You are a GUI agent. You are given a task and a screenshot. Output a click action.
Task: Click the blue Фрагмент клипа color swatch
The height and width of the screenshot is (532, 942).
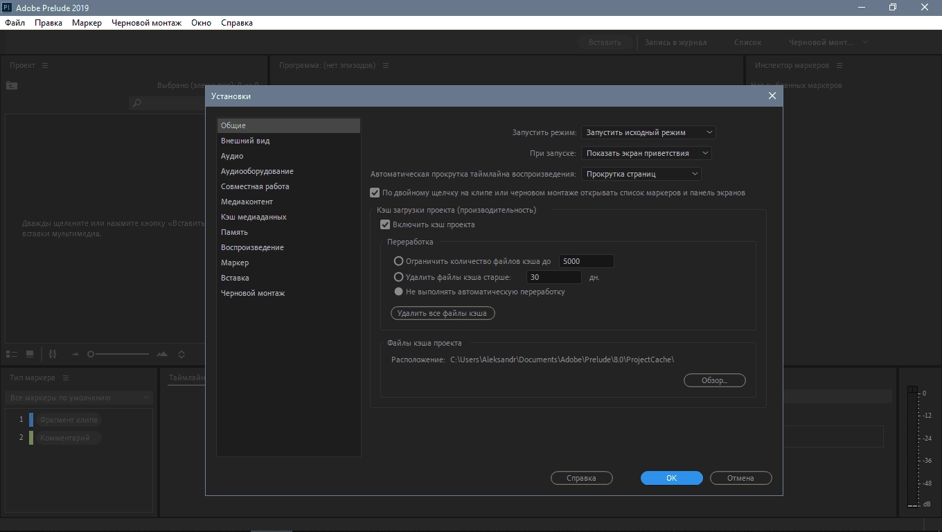click(31, 420)
